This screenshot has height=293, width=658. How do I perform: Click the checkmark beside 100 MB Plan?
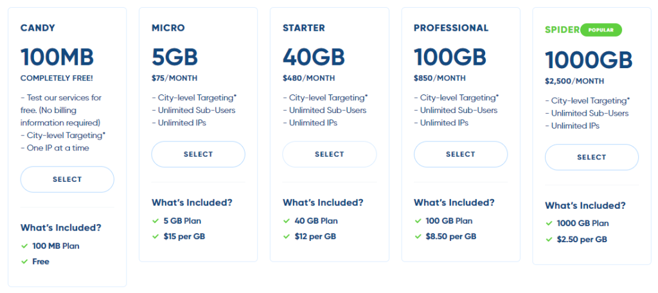pos(24,246)
